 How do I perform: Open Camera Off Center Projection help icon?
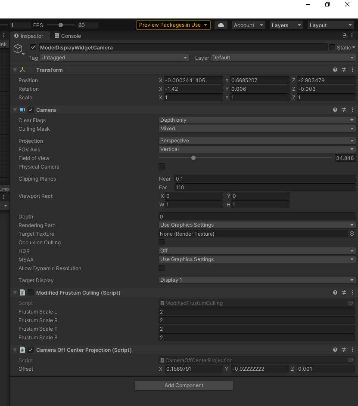335,350
